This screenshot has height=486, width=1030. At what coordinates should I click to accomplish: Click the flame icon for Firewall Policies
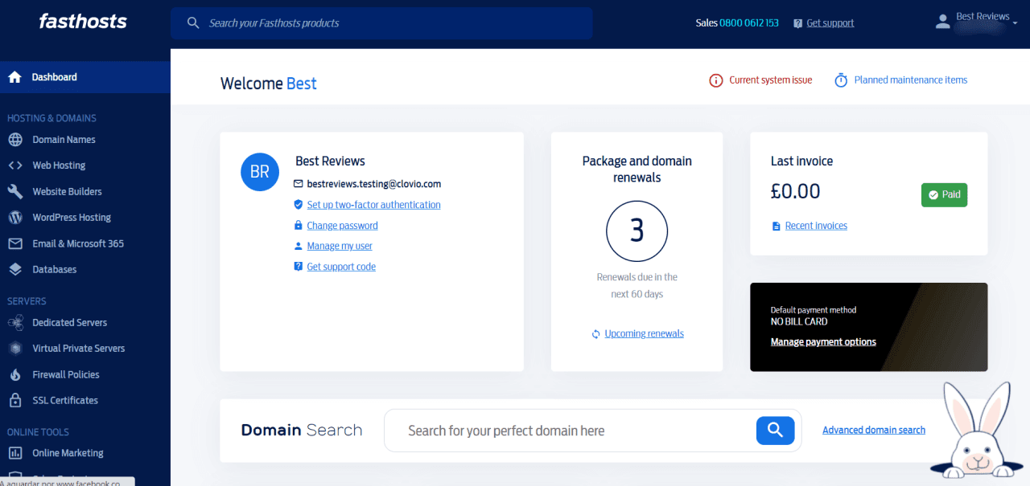pyautogui.click(x=14, y=374)
